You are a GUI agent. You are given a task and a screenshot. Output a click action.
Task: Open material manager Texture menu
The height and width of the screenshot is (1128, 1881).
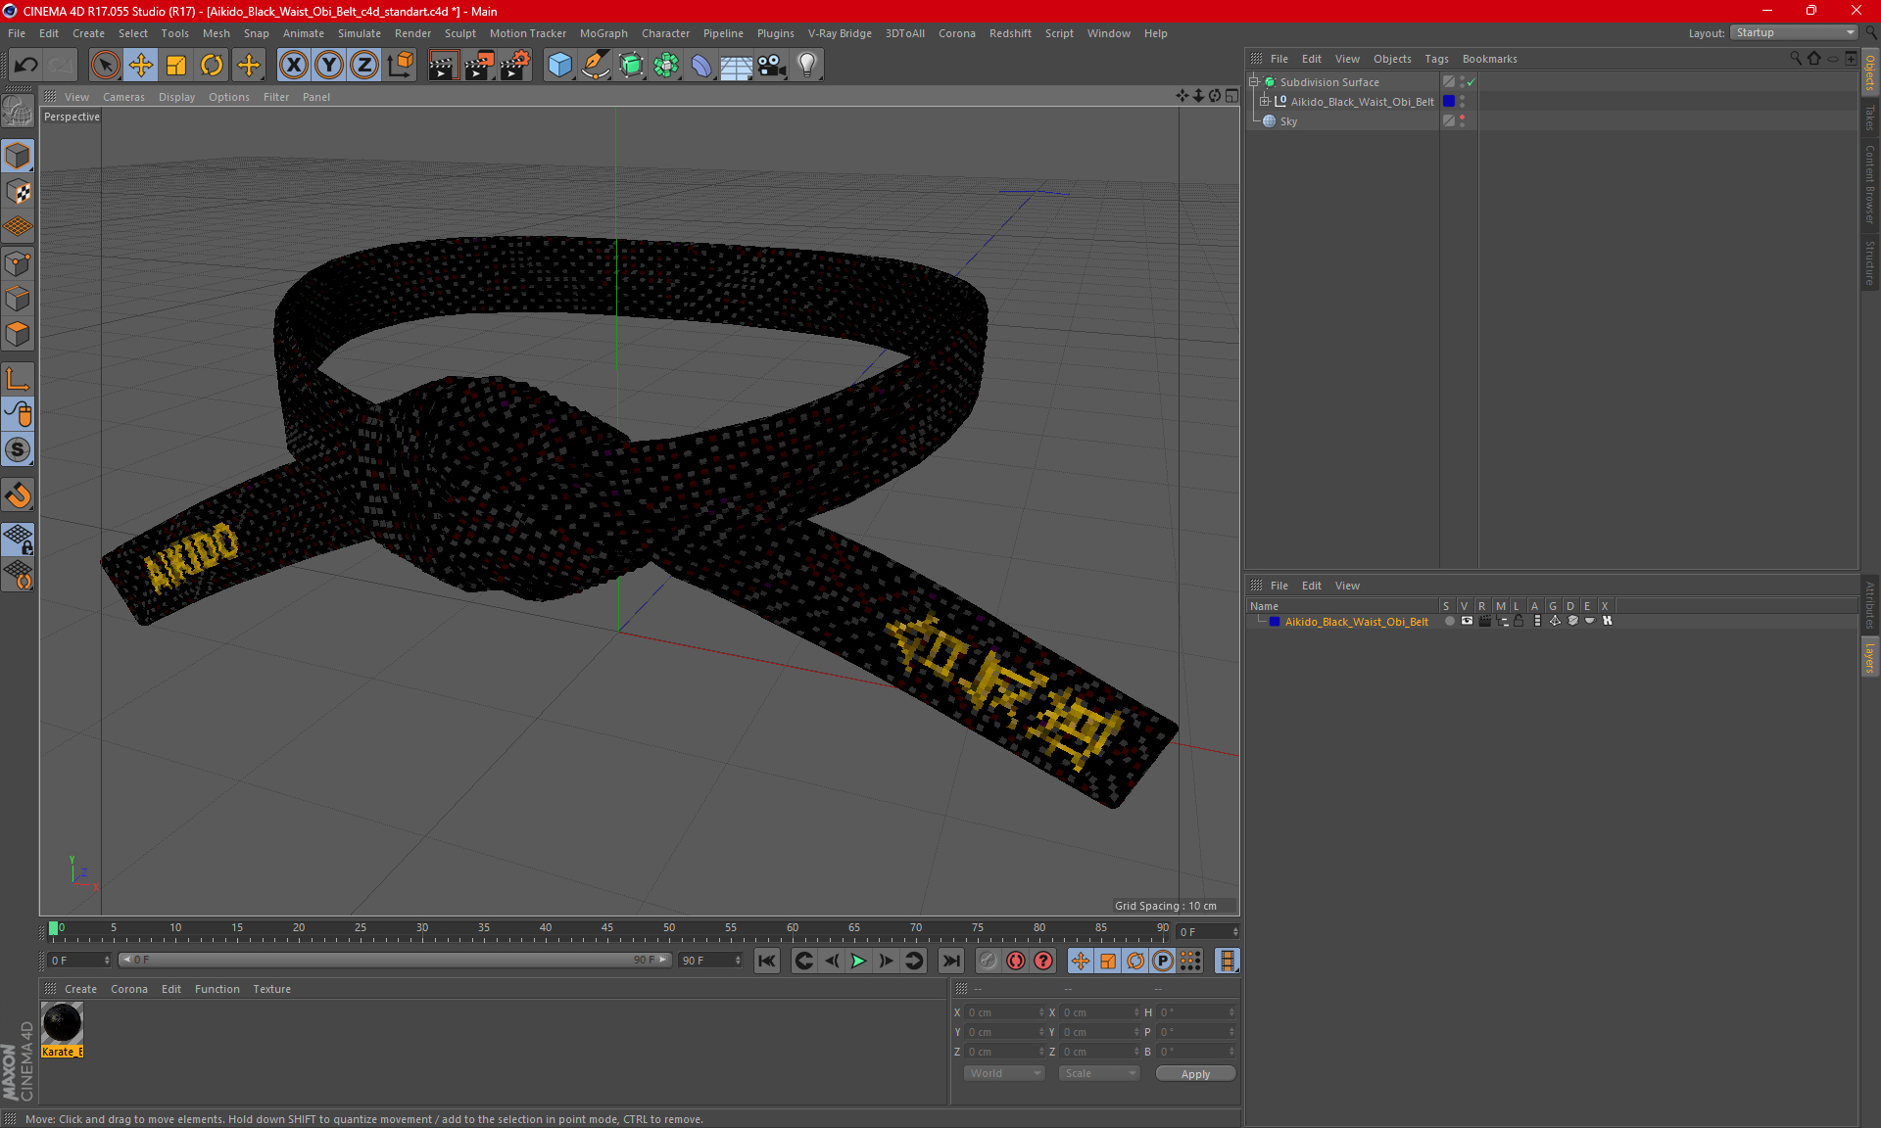(x=271, y=989)
